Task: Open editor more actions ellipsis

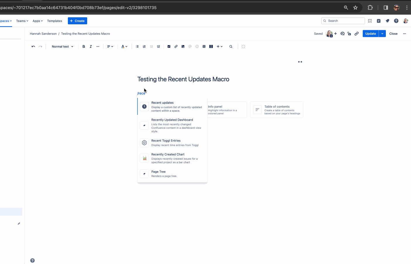Action: (405, 34)
